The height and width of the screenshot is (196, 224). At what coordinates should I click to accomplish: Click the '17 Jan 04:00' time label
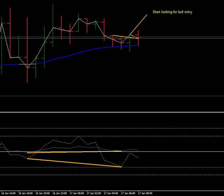(x=111, y=193)
